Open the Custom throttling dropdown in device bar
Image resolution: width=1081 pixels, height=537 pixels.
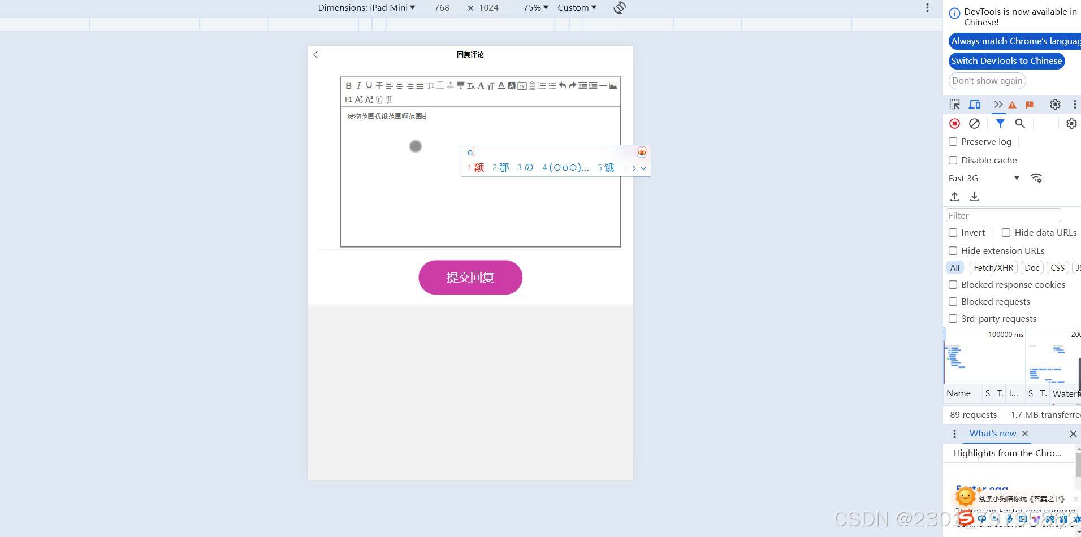pyautogui.click(x=577, y=8)
